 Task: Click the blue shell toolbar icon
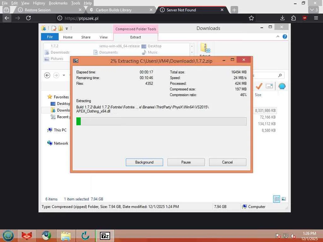coord(282,86)
